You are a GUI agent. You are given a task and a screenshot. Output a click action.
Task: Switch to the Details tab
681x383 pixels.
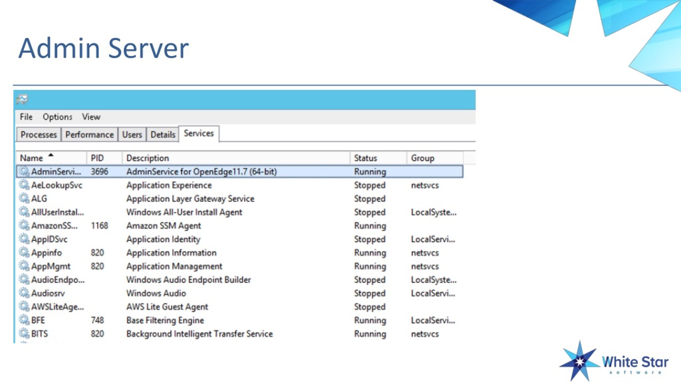click(x=163, y=135)
